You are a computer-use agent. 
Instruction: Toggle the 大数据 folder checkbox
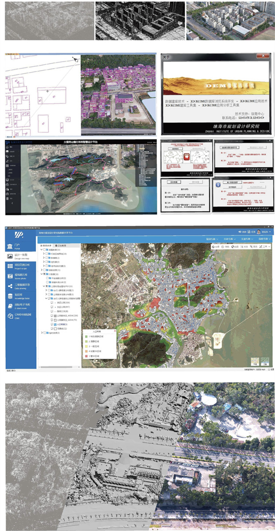coord(45,274)
